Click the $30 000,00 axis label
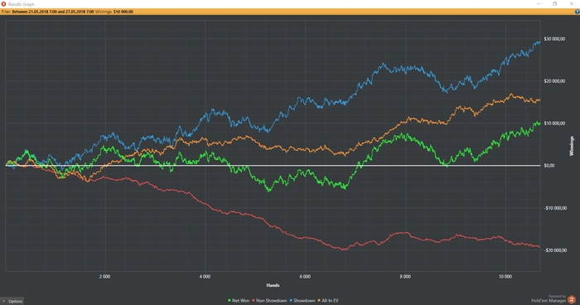The width and height of the screenshot is (580, 305). point(554,39)
